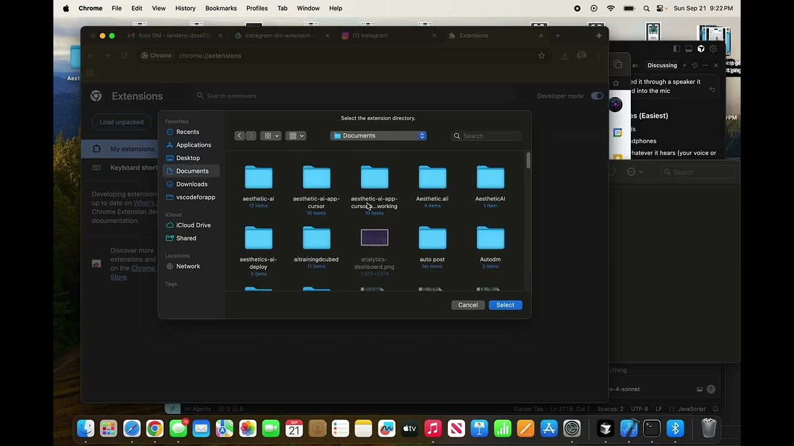
Task: Open Music from the Dock
Action: pyautogui.click(x=433, y=428)
